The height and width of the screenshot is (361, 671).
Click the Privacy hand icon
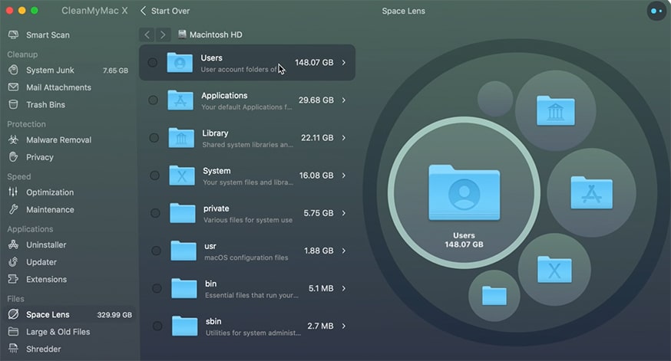[x=13, y=157]
